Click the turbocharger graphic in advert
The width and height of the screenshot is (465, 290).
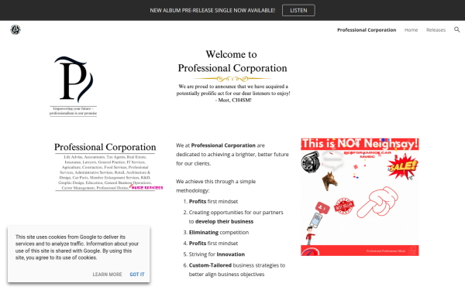(310, 162)
